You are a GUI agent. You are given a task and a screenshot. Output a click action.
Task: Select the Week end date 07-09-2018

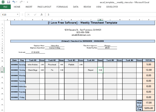pos(35,52)
